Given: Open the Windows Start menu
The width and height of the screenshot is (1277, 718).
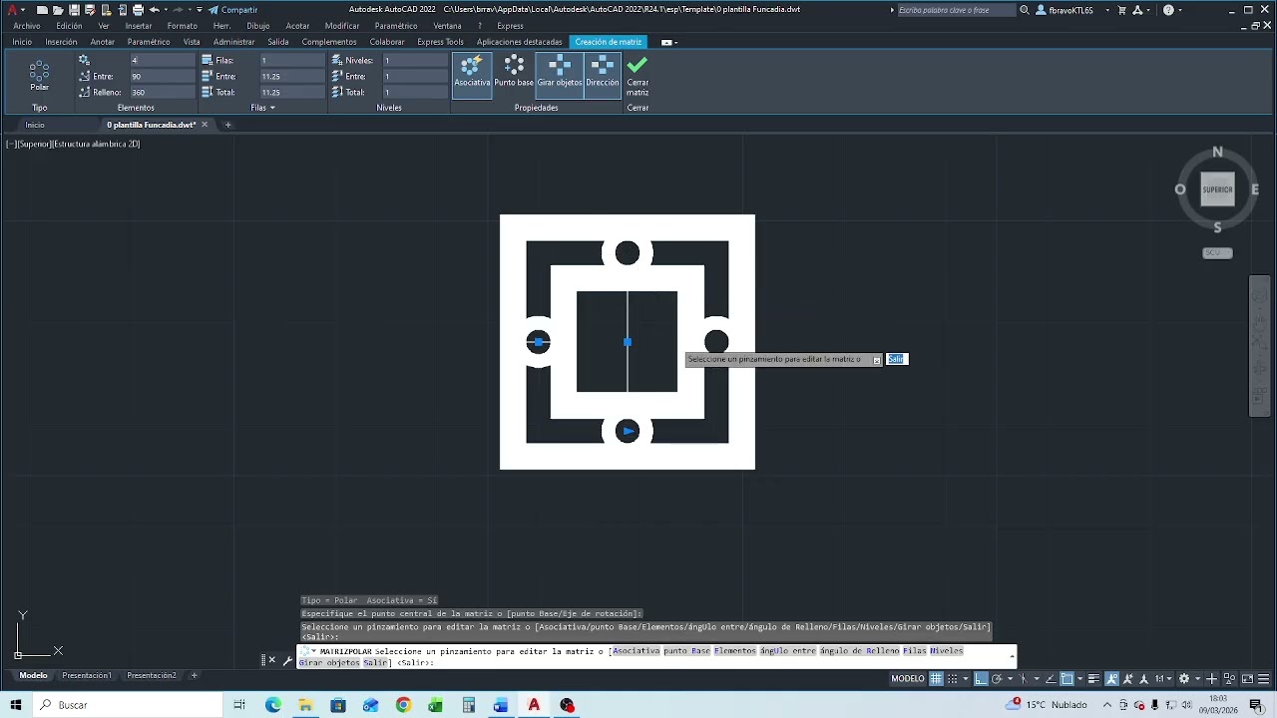Looking at the screenshot, I should [x=16, y=705].
